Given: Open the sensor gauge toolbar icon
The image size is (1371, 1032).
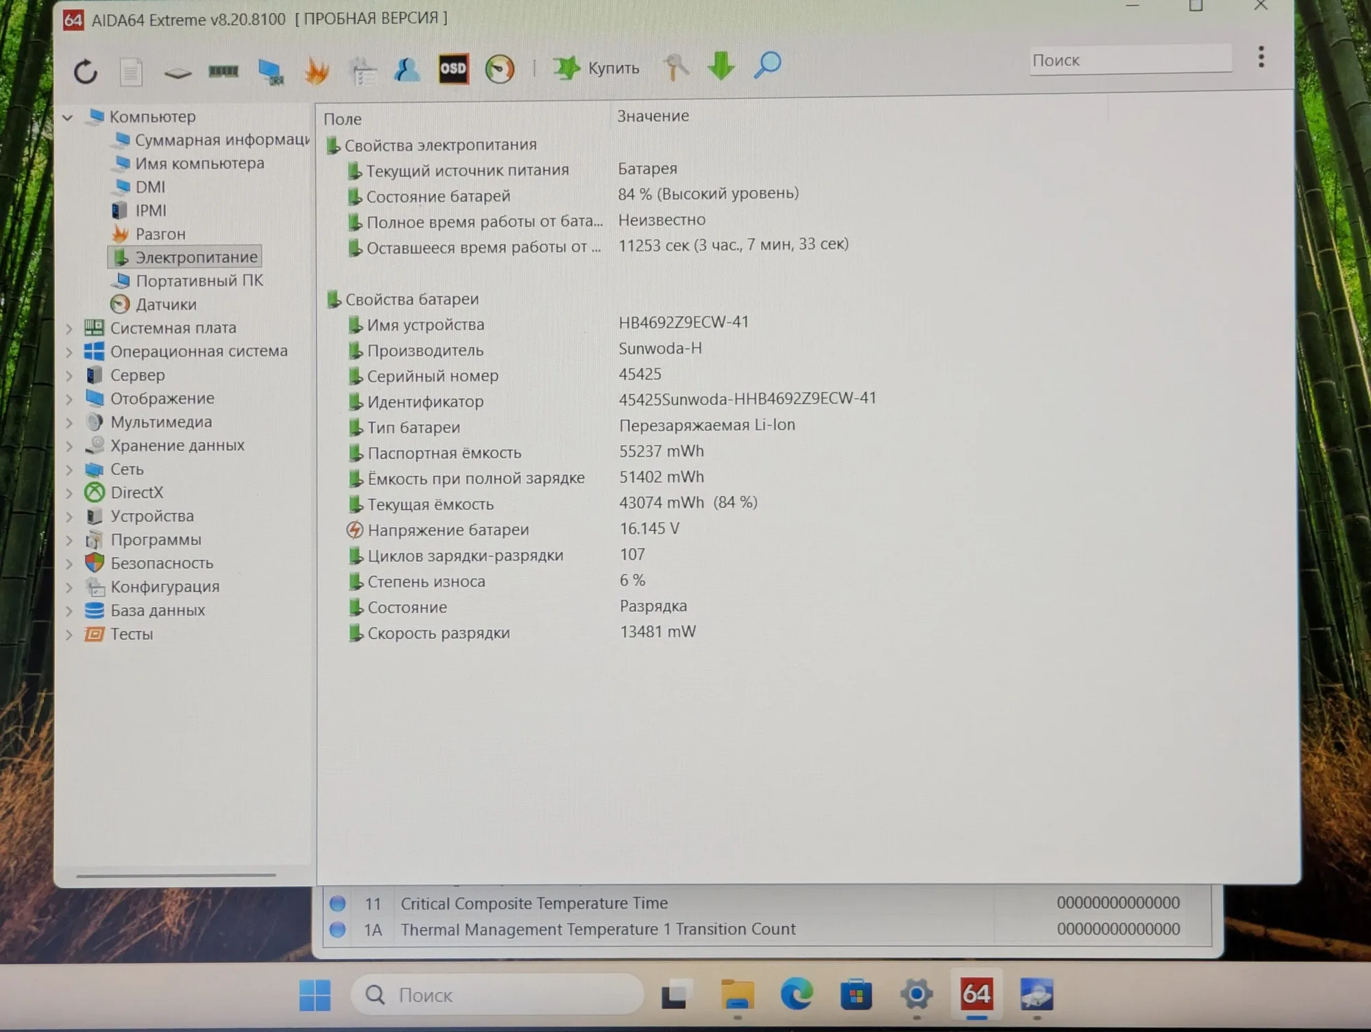Looking at the screenshot, I should pyautogui.click(x=500, y=69).
